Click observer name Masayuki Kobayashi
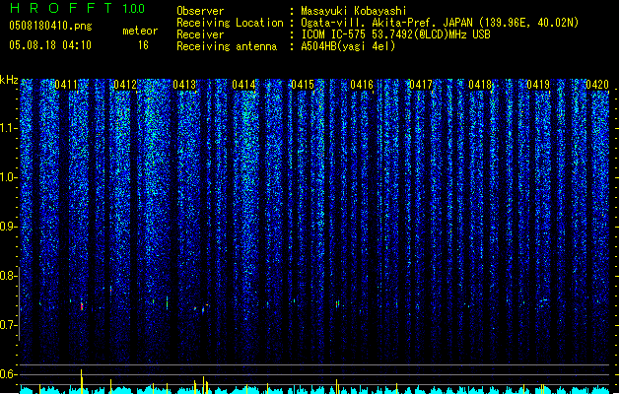This screenshot has height=394, width=620. click(x=354, y=11)
